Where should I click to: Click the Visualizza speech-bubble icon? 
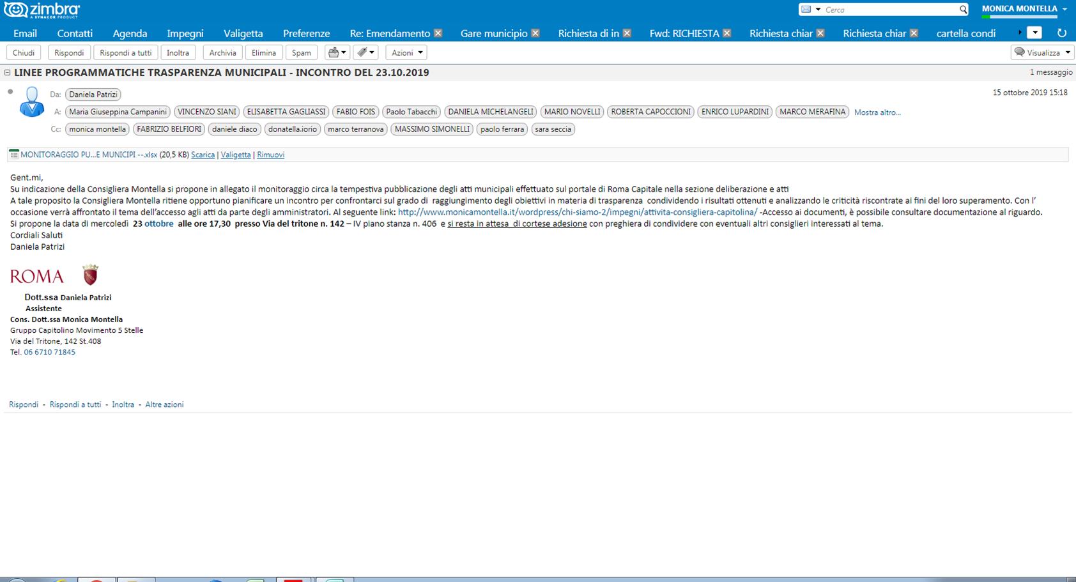tap(1020, 52)
